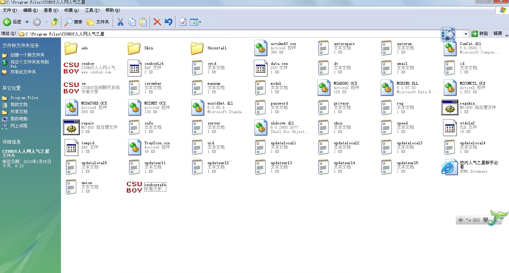The height and width of the screenshot is (273, 509).
Task: Select the stdole2 TLB file icon
Action: [450, 127]
